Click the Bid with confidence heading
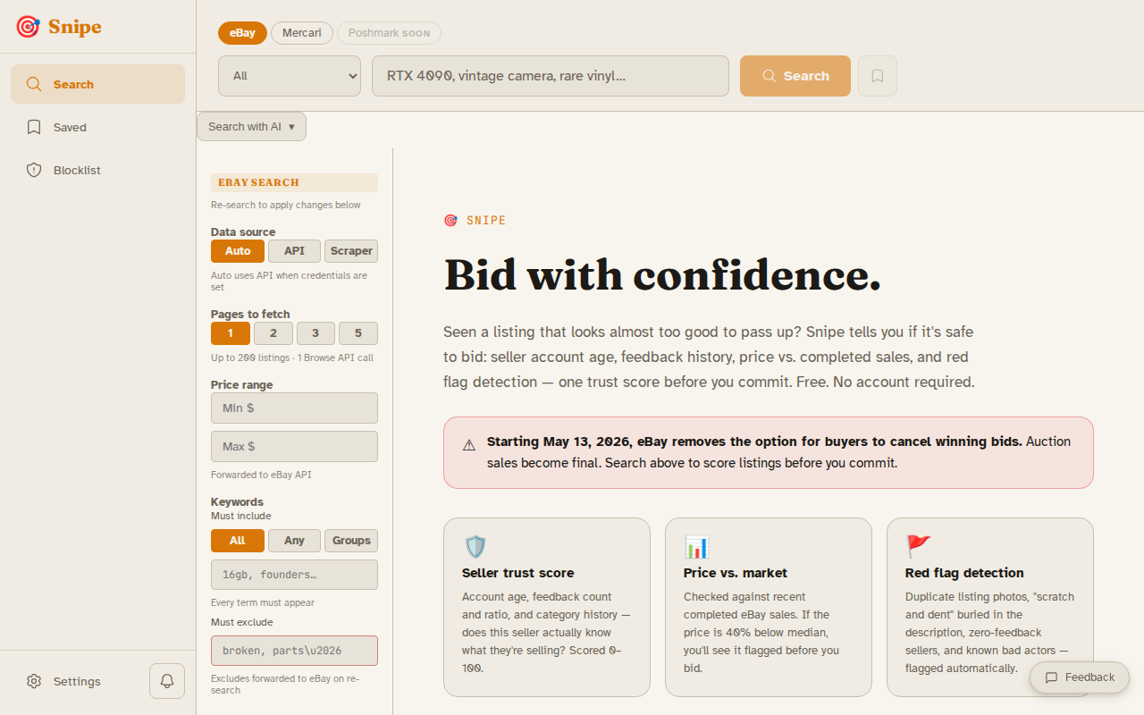The height and width of the screenshot is (715, 1144). point(662,274)
